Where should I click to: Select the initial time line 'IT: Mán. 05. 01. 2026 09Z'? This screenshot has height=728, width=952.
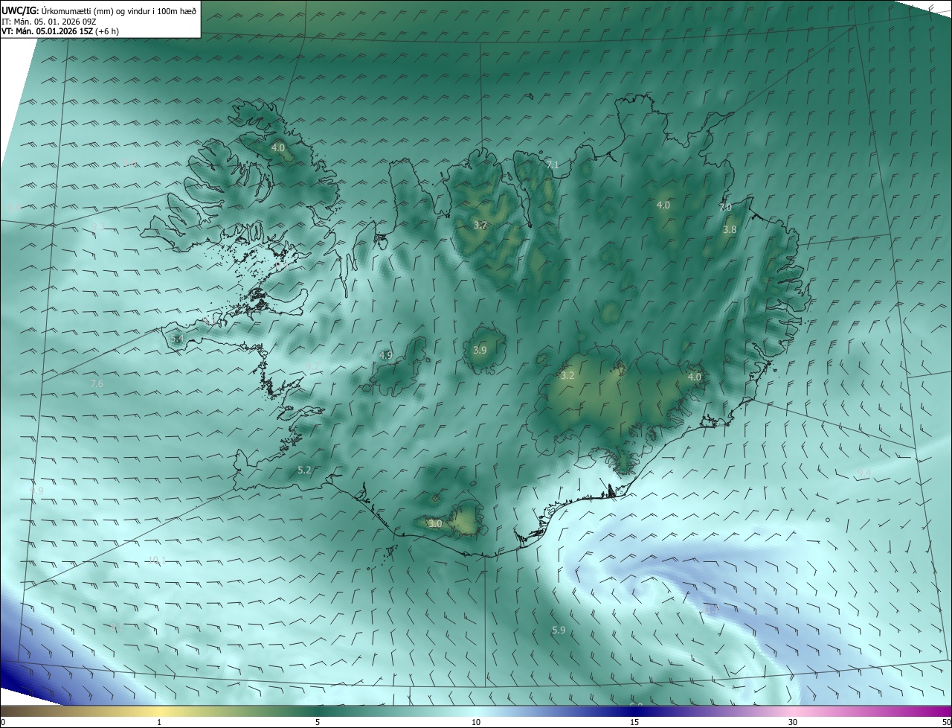click(x=49, y=22)
